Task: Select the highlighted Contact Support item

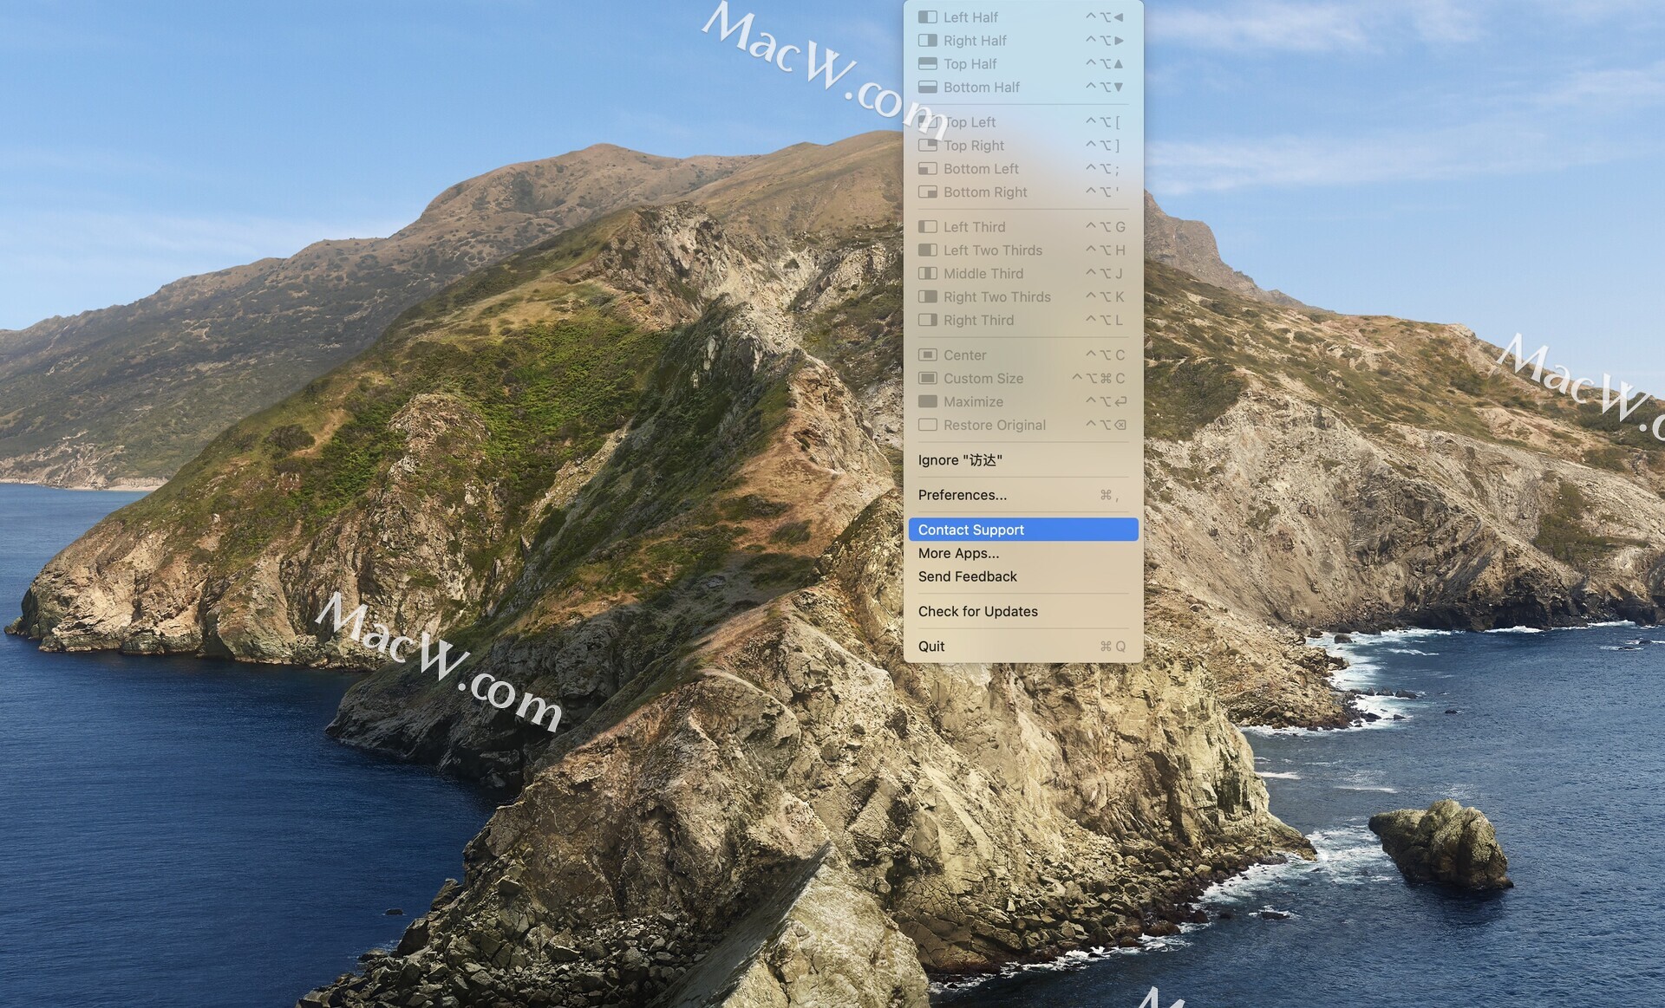Action: (x=970, y=530)
